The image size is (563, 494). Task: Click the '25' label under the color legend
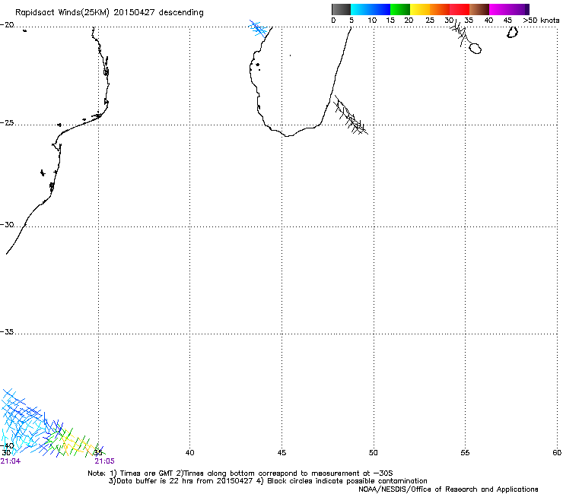pos(430,21)
